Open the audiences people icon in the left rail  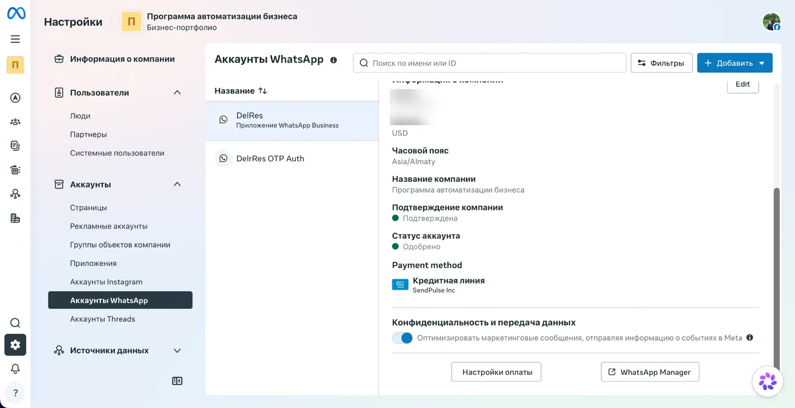point(15,122)
